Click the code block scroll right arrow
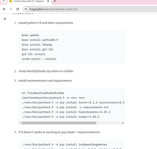Image resolution: width=157 pixels, height=149 pixels. pos(123,123)
